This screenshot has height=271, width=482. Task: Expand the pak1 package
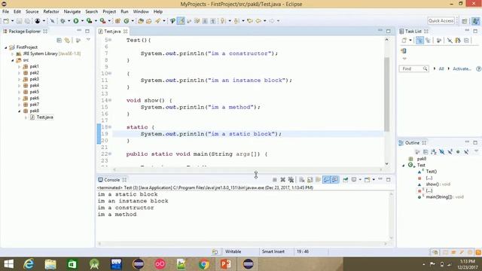pos(19,66)
